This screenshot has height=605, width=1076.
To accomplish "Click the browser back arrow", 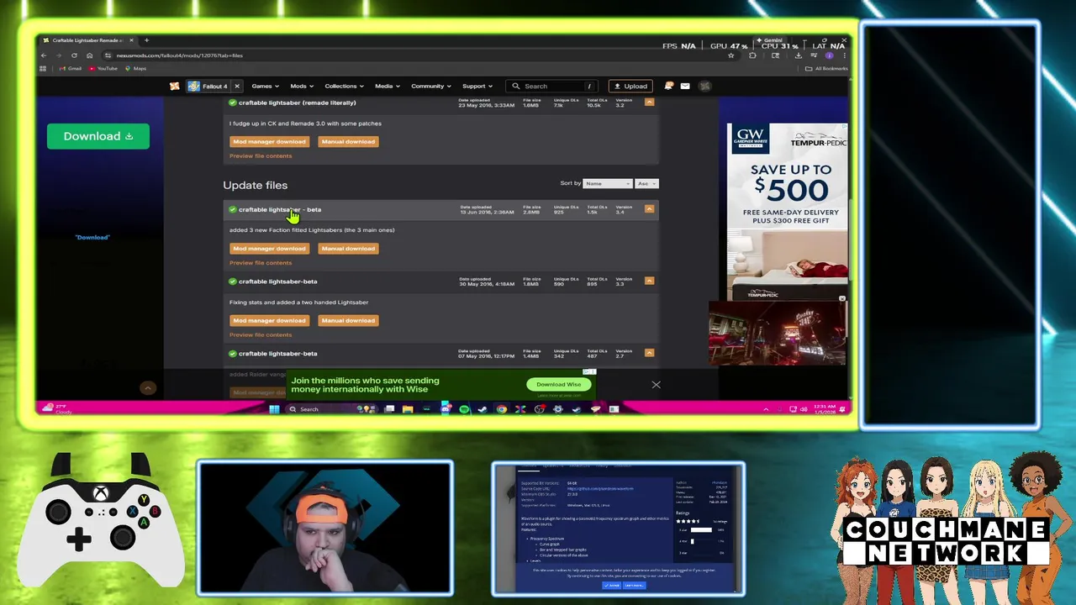I will (44, 55).
